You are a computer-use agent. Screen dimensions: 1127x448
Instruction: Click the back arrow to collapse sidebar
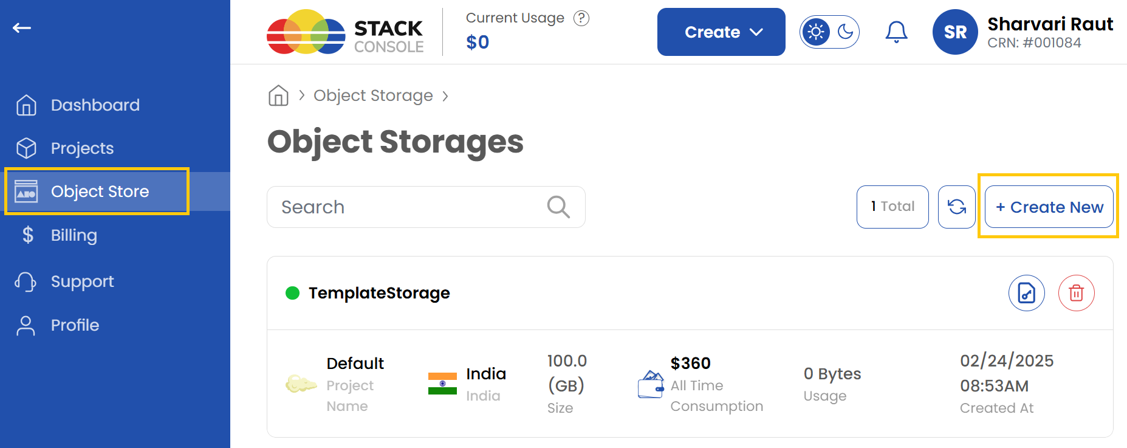point(22,27)
